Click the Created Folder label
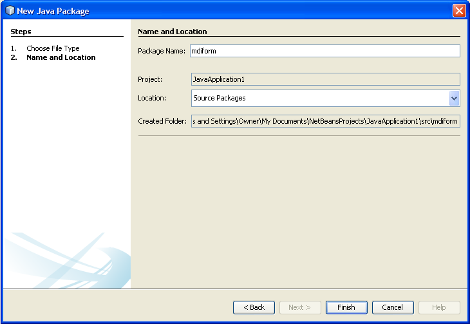The image size is (470, 324). click(162, 121)
